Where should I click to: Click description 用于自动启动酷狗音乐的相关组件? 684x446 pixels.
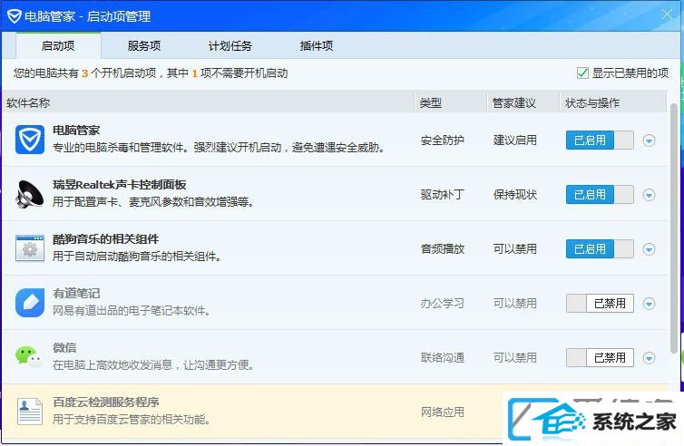137,257
